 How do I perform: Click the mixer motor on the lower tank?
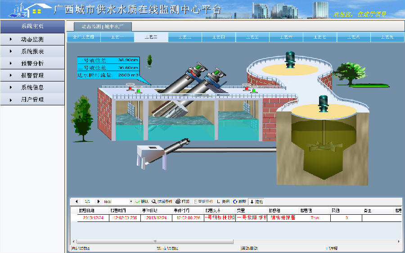[323, 102]
